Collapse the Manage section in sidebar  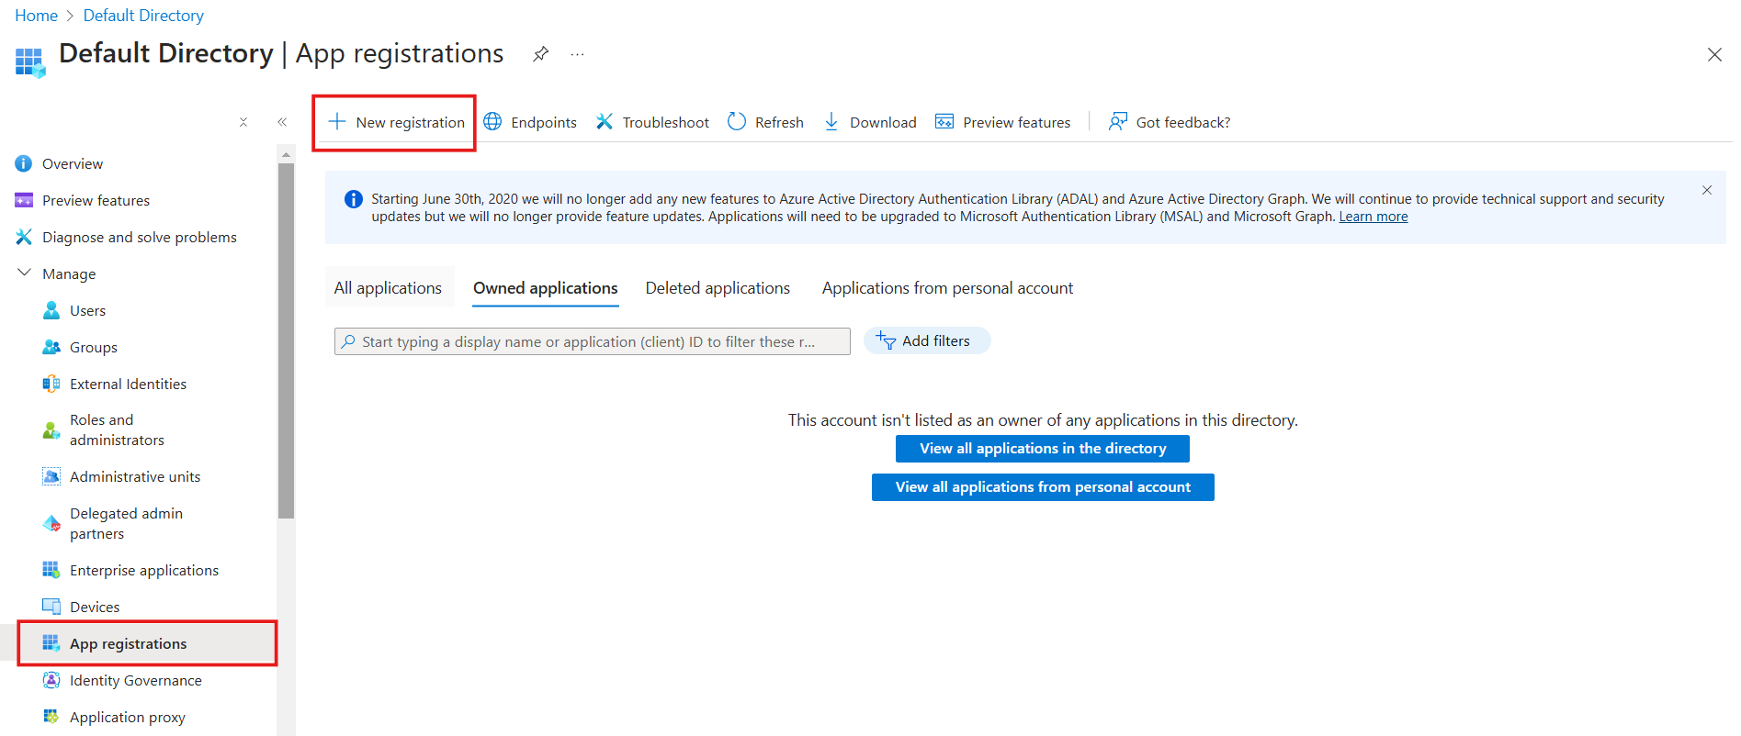(25, 273)
